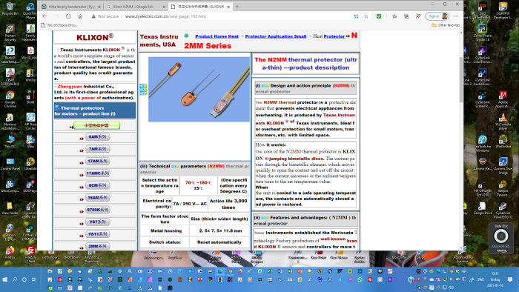The width and height of the screenshot is (519, 292).
Task: Click the Not secure site info indicator
Action: [105, 16]
